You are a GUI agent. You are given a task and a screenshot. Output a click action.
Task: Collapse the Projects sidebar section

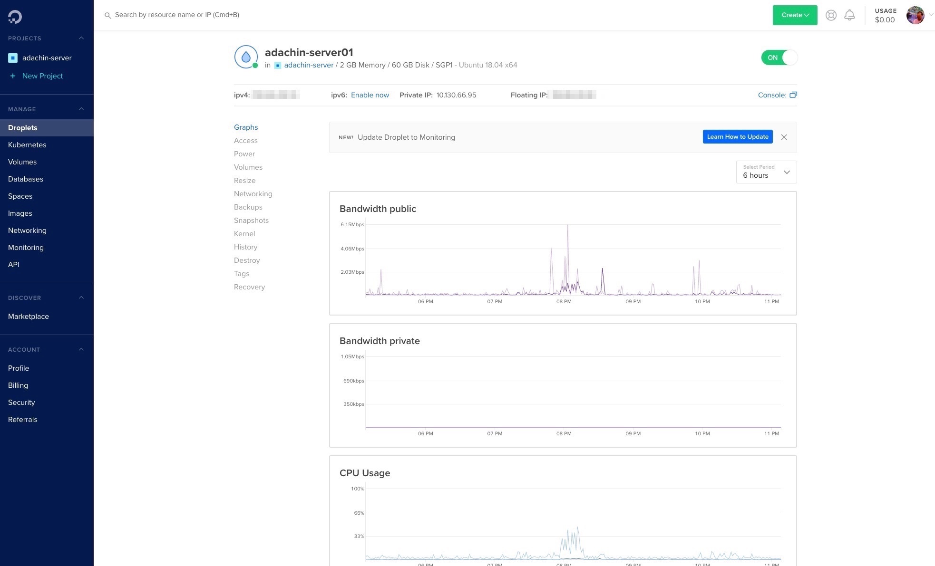pos(81,38)
